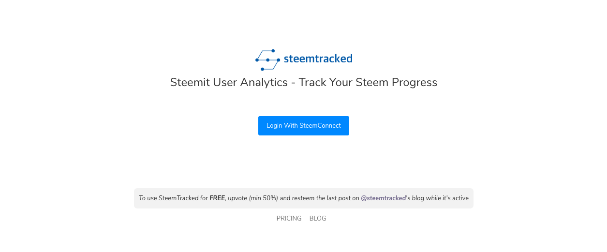Viewport: 607px width, 252px height.
Task: Log in with the SteemConnect button
Action: pyautogui.click(x=304, y=126)
